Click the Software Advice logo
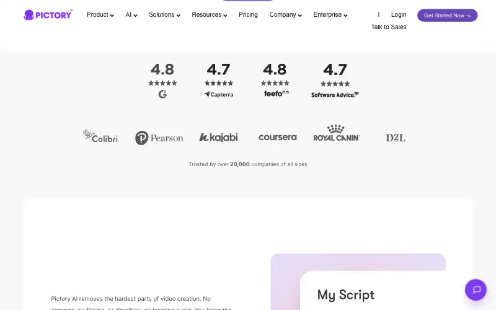The width and height of the screenshot is (496, 310). coord(335,95)
